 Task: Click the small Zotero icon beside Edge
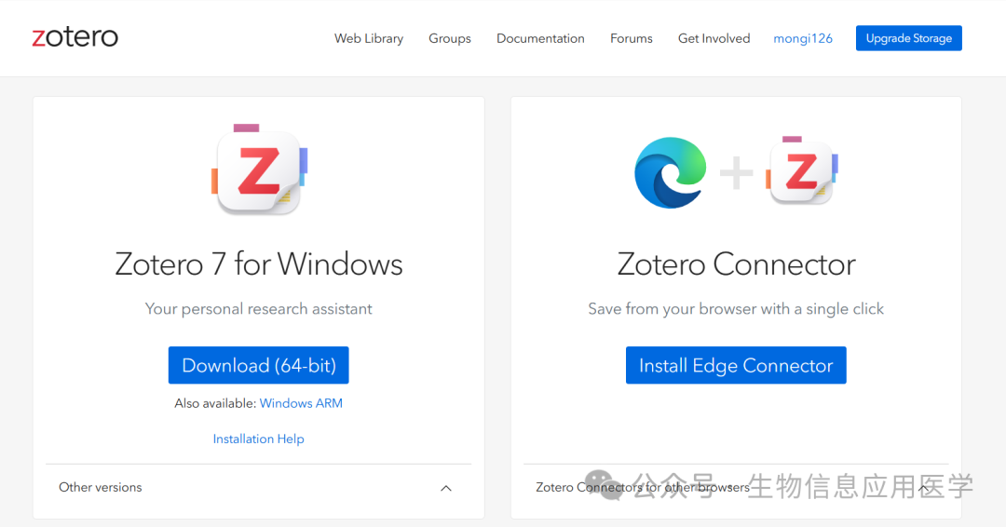pyautogui.click(x=802, y=170)
